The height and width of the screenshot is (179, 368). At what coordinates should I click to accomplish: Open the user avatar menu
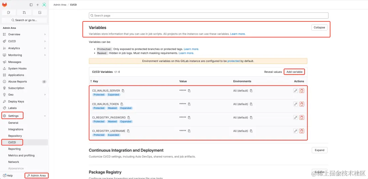44,5
